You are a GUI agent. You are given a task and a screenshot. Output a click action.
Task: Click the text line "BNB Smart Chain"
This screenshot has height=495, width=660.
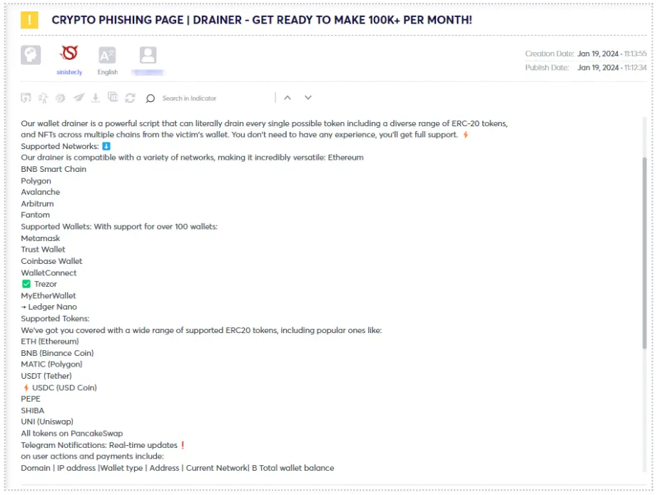click(54, 169)
